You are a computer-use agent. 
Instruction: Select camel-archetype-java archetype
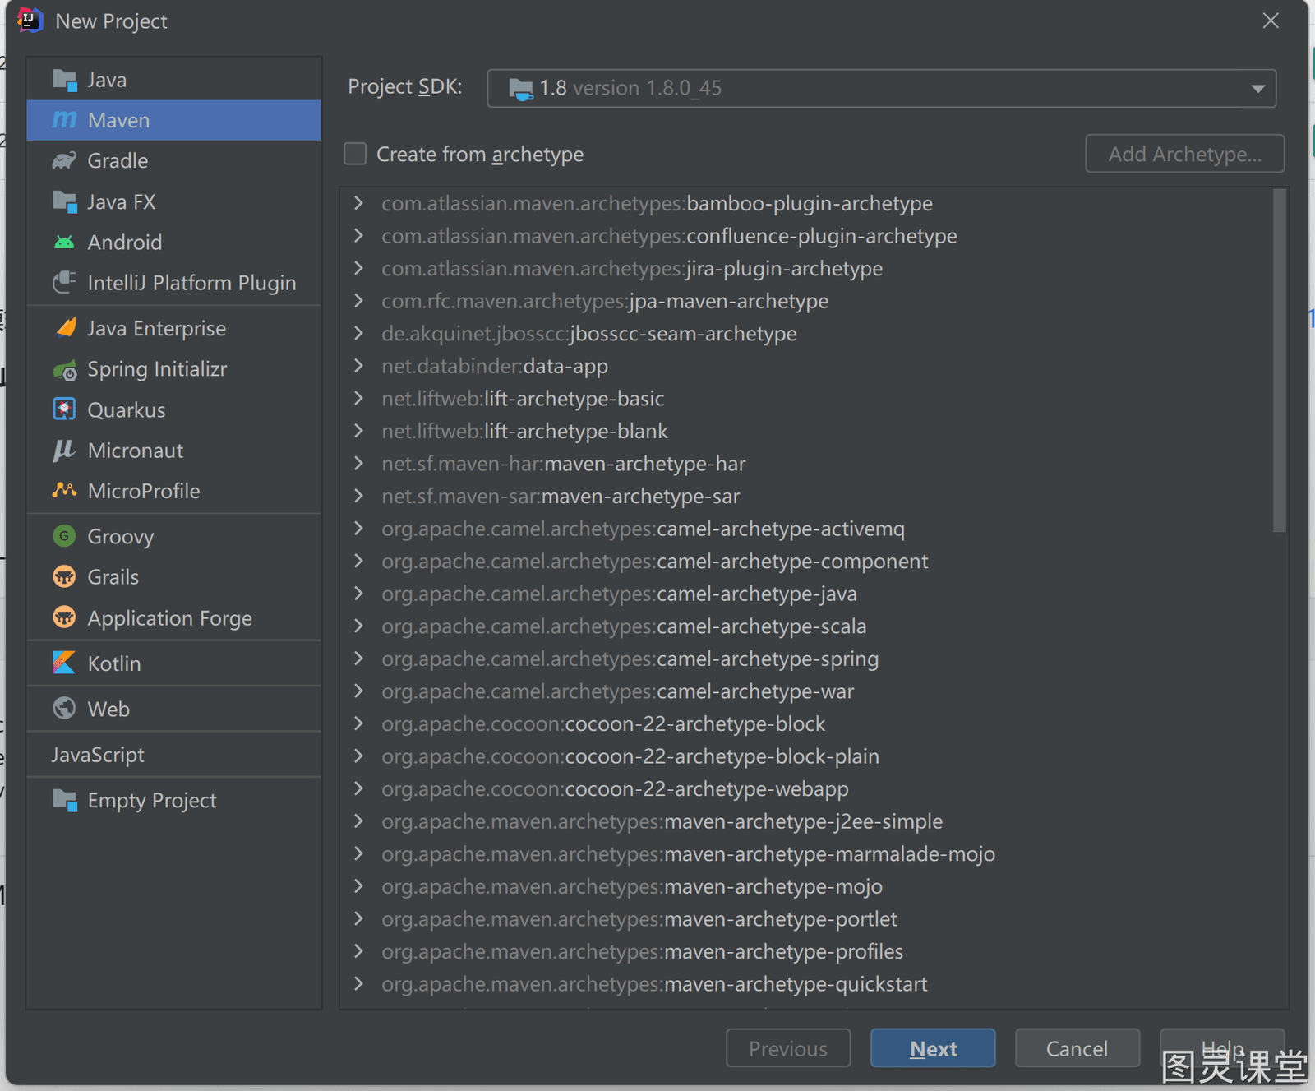(619, 594)
